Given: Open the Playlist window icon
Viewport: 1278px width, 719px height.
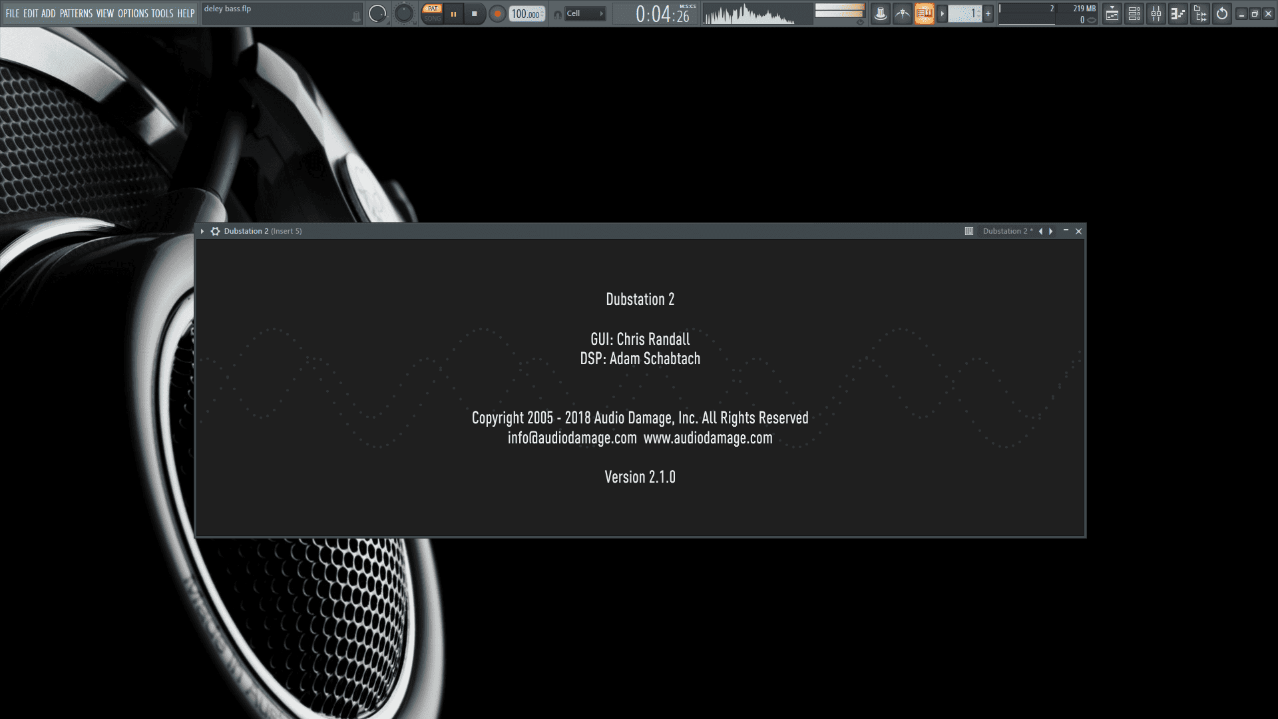Looking at the screenshot, I should click(1112, 13).
